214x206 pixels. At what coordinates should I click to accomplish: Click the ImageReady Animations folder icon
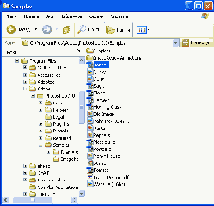[90, 58]
